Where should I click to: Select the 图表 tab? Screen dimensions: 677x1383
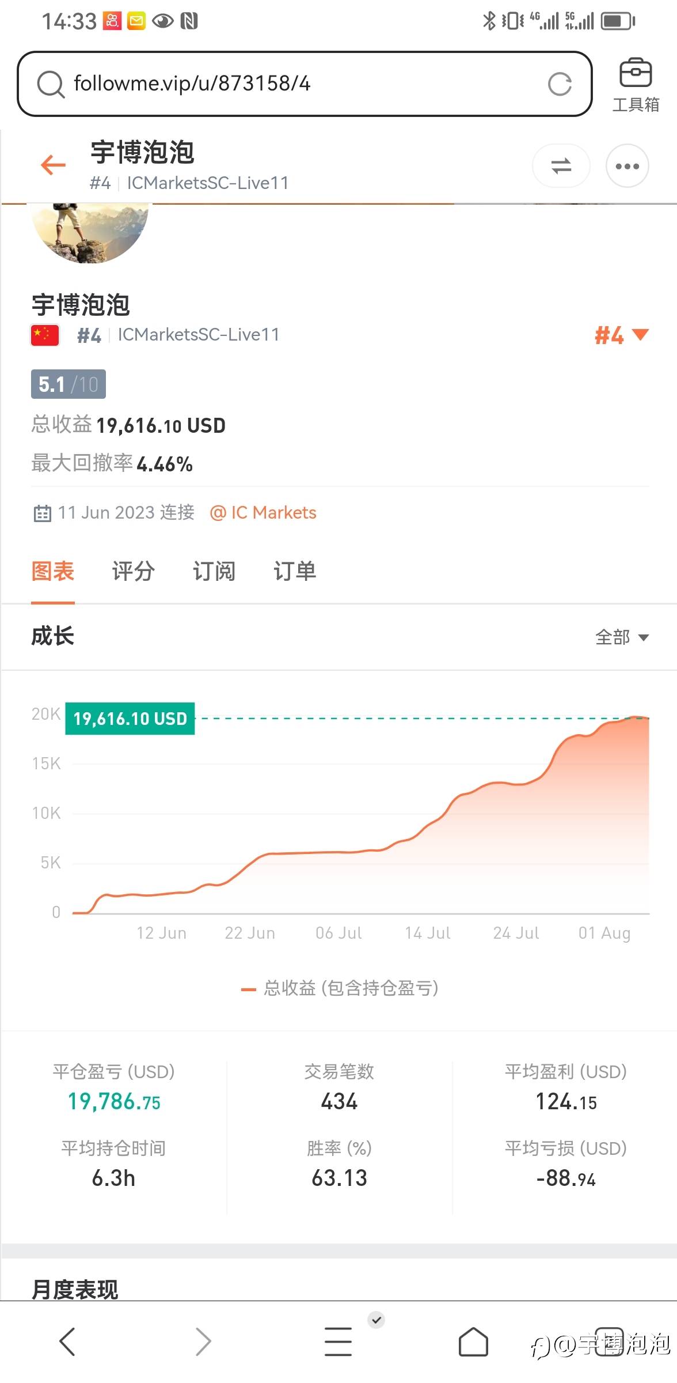[x=53, y=572]
